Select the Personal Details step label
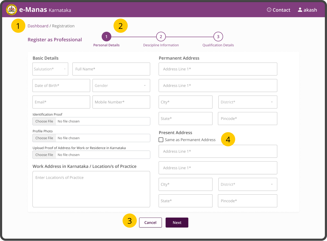Image resolution: width=327 pixels, height=241 pixels. [x=106, y=45]
